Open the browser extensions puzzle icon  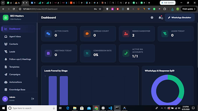point(165,9)
